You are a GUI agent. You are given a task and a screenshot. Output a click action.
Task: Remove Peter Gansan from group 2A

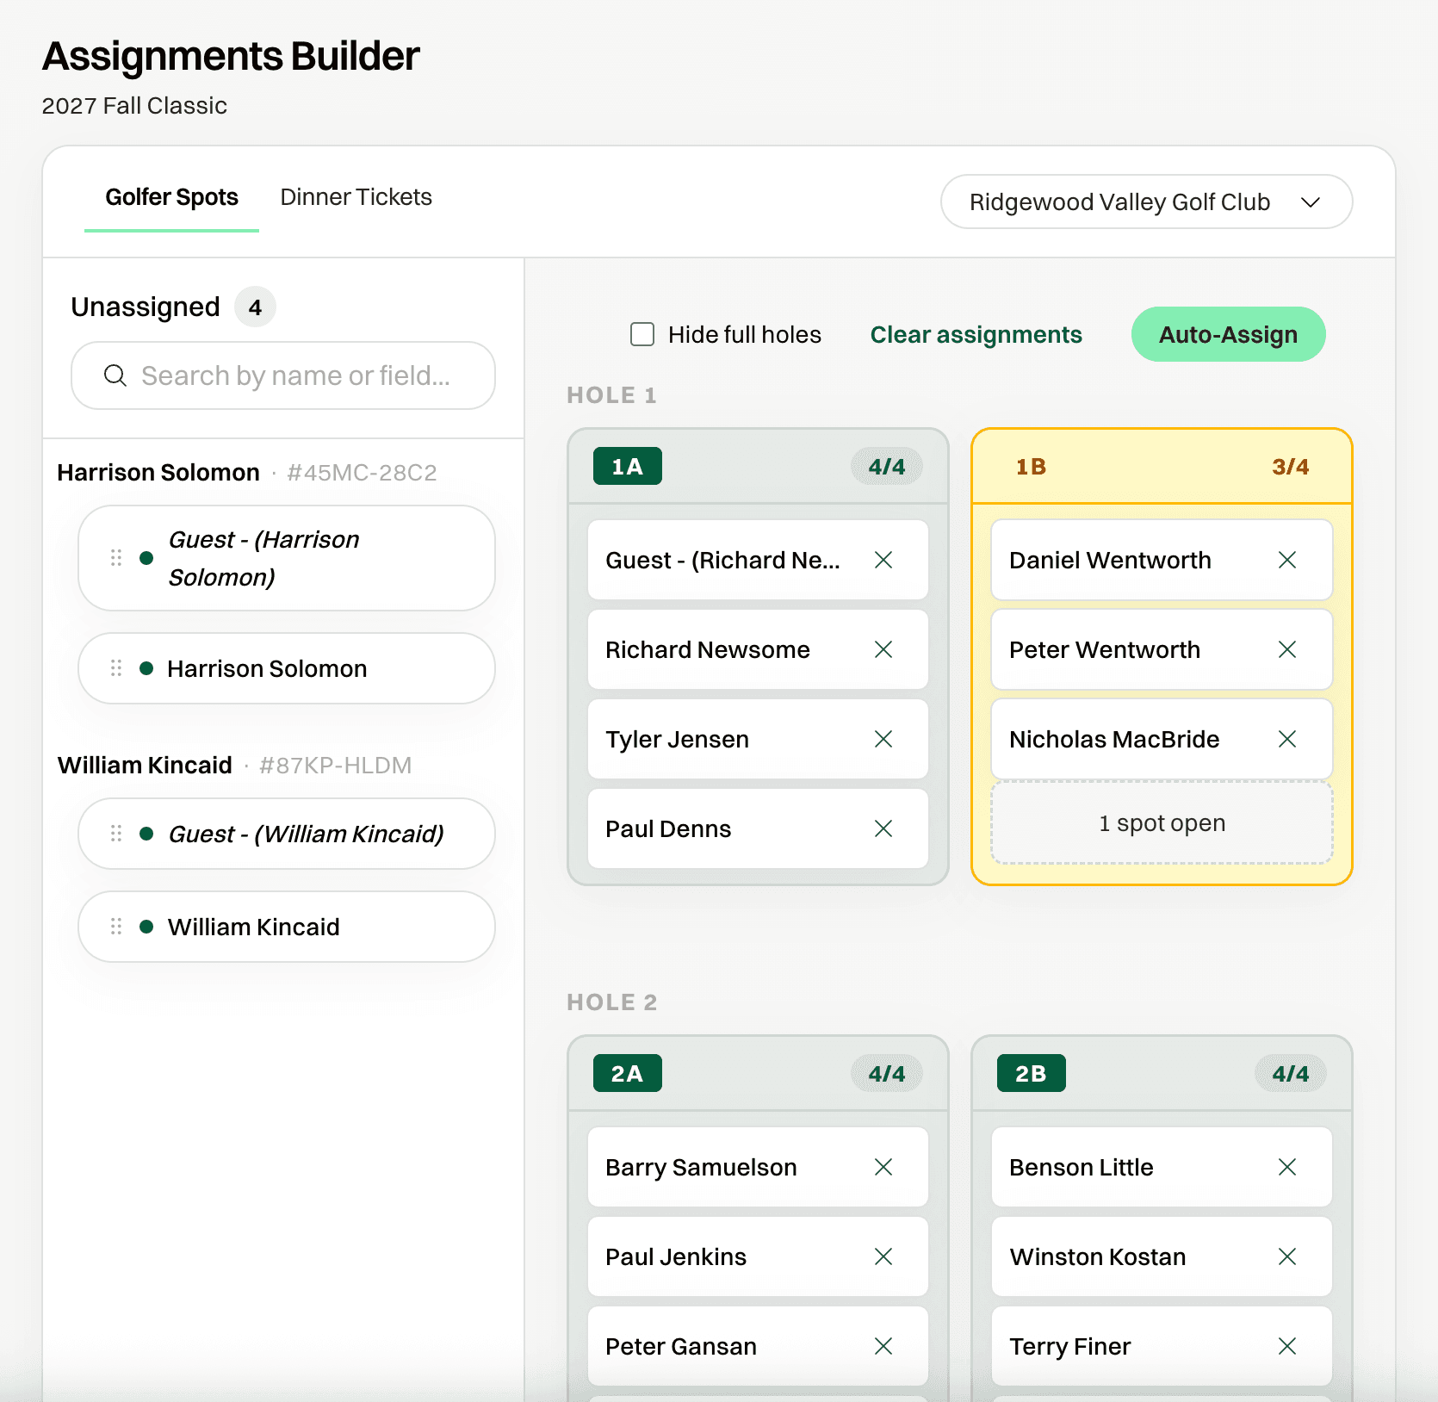pos(883,1347)
